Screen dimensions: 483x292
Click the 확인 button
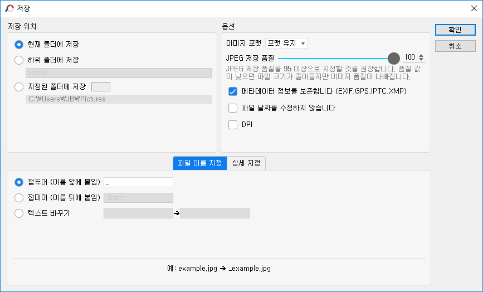(455, 30)
